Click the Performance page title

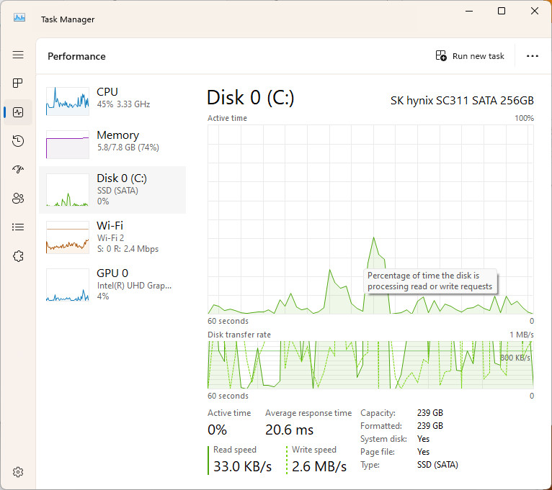coord(76,56)
